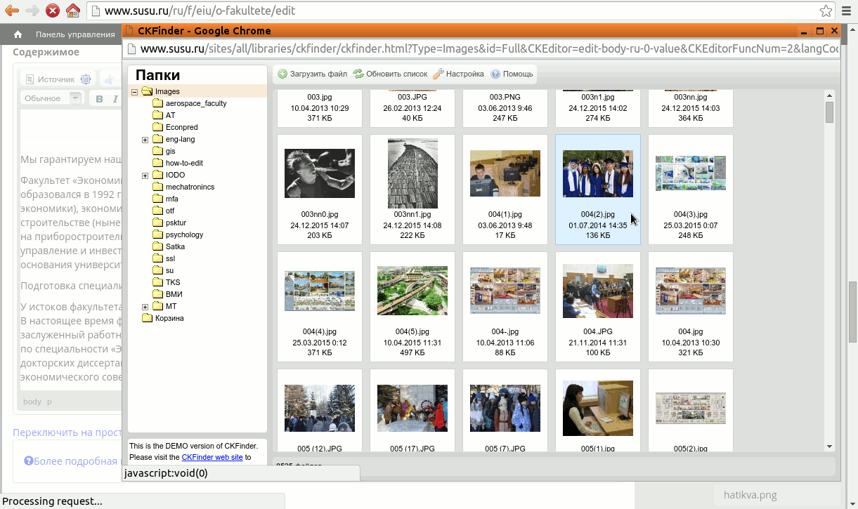Image resolution: width=858 pixels, height=509 pixels.
Task: Follow the CKFinder web site link
Action: (212, 457)
